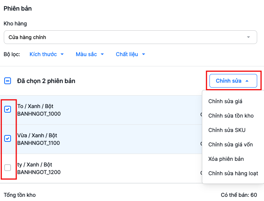Deselect all variants via the indeterminate checkbox

tap(8, 81)
